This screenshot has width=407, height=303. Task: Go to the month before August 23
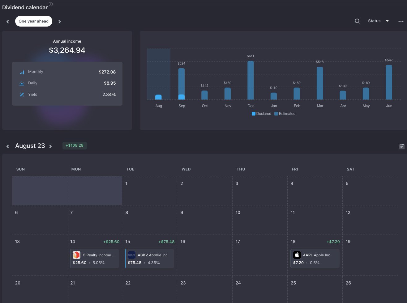click(8, 146)
